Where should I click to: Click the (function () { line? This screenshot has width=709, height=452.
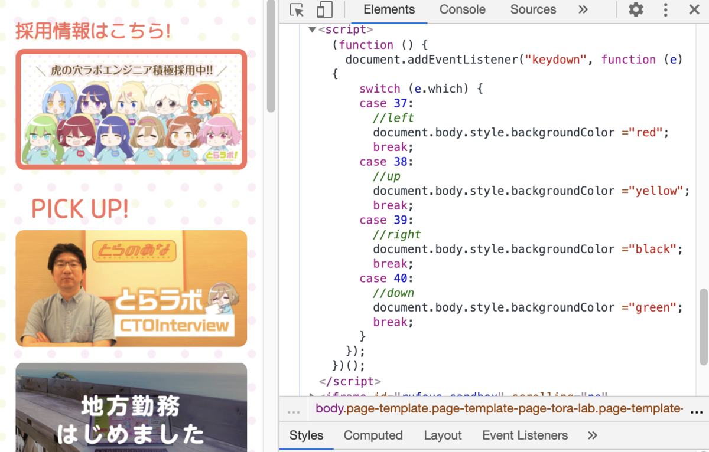tap(380, 45)
